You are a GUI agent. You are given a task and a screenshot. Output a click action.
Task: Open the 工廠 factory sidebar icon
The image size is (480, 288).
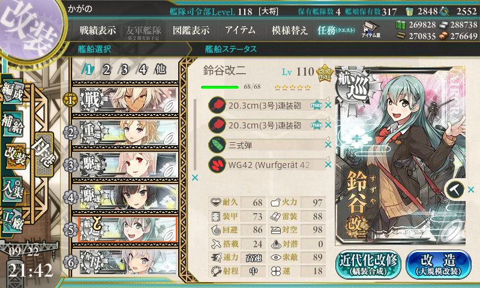pyautogui.click(x=12, y=220)
